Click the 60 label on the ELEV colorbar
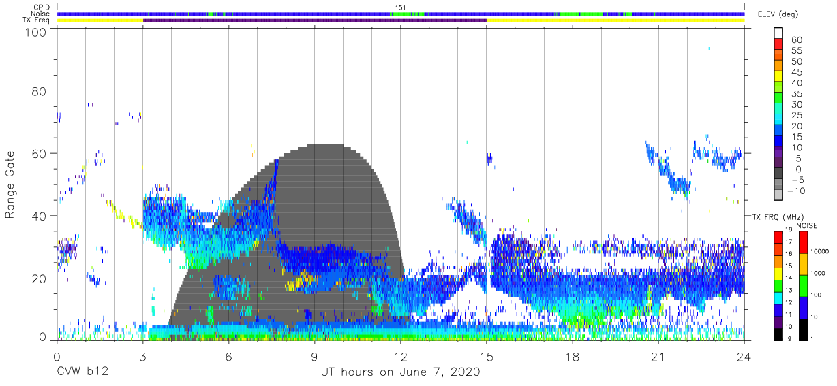837x386 pixels. [x=797, y=40]
